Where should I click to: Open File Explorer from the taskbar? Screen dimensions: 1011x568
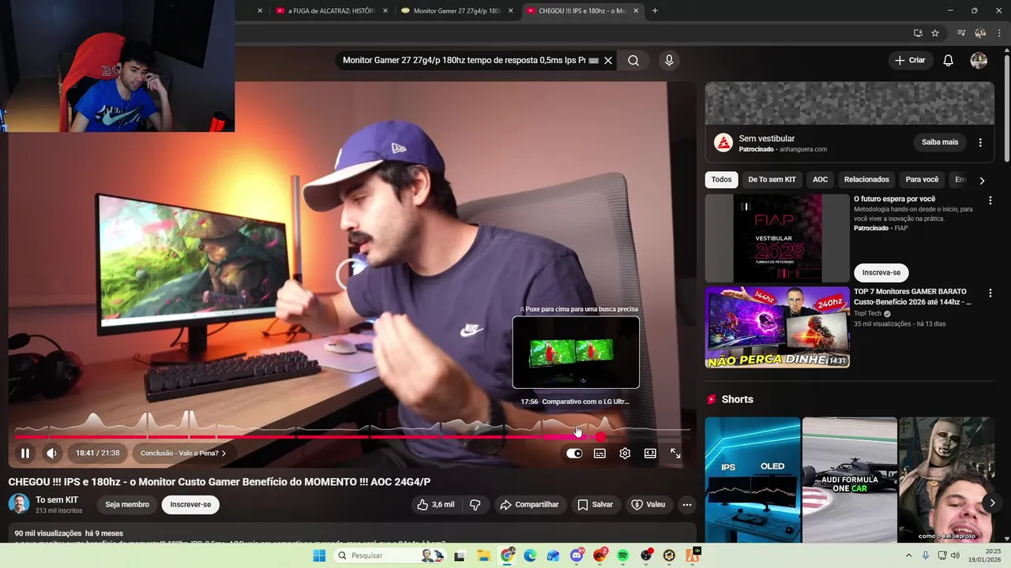pos(483,556)
